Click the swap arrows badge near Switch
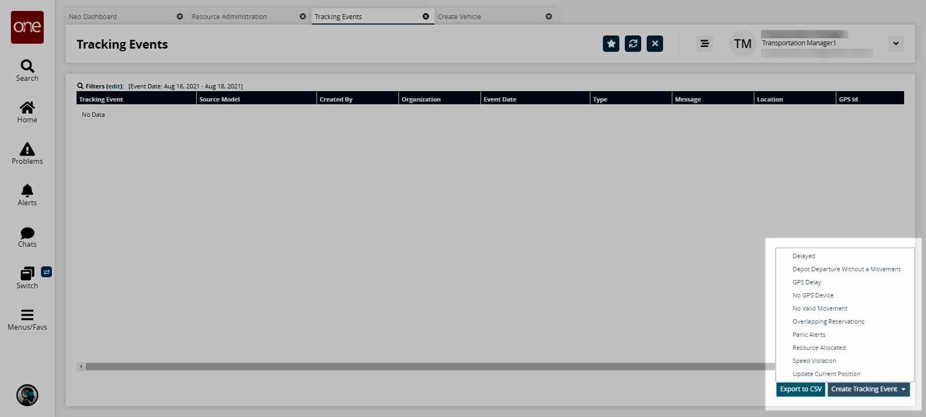926x417 pixels. coord(46,272)
